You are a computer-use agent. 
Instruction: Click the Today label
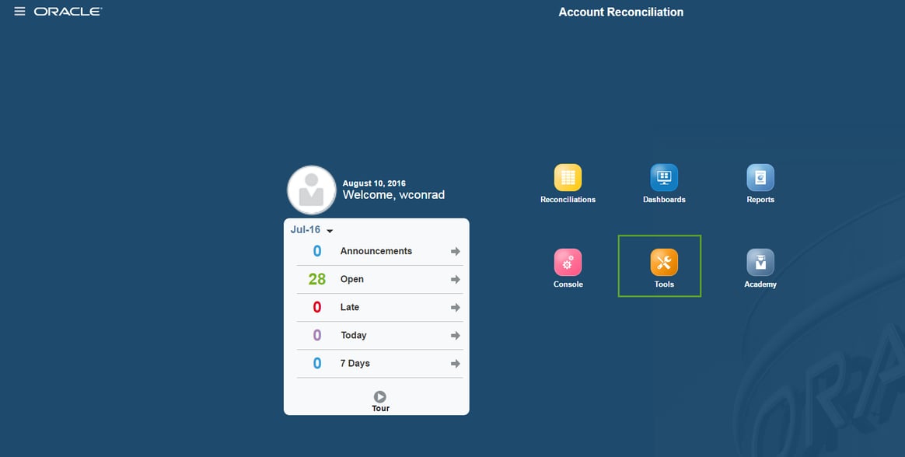[353, 335]
